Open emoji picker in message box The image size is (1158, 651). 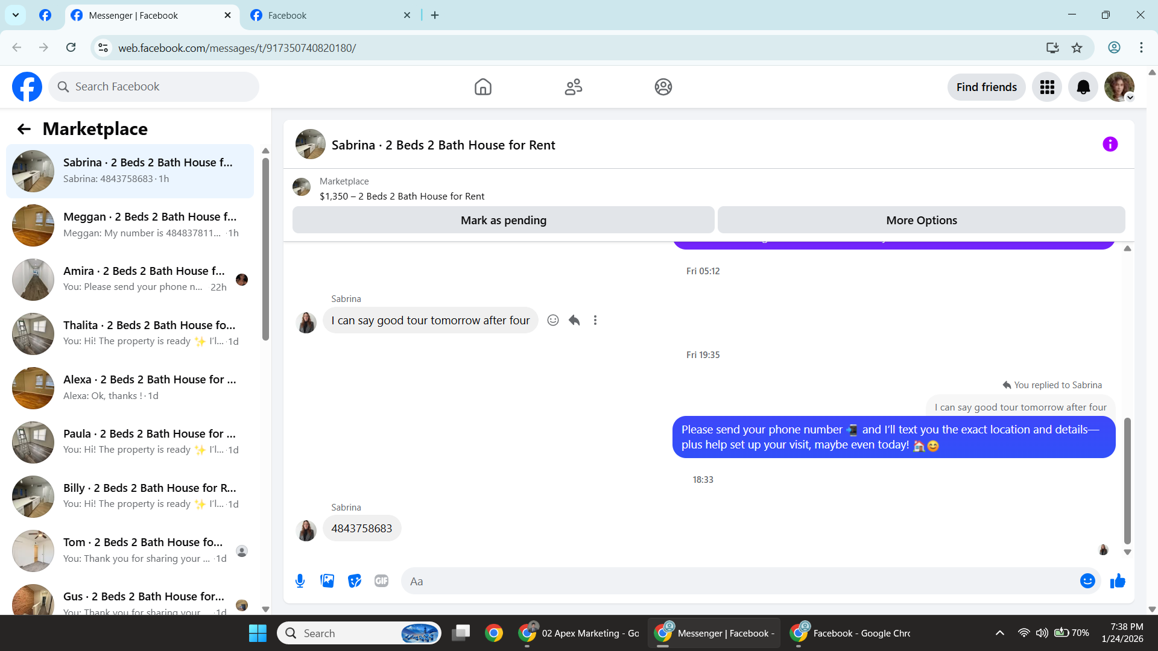pyautogui.click(x=1087, y=581)
